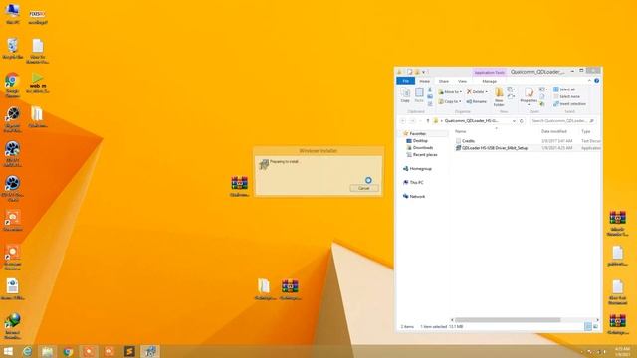Click the This PC desktop icon
This screenshot has width=637, height=358.
point(13,13)
